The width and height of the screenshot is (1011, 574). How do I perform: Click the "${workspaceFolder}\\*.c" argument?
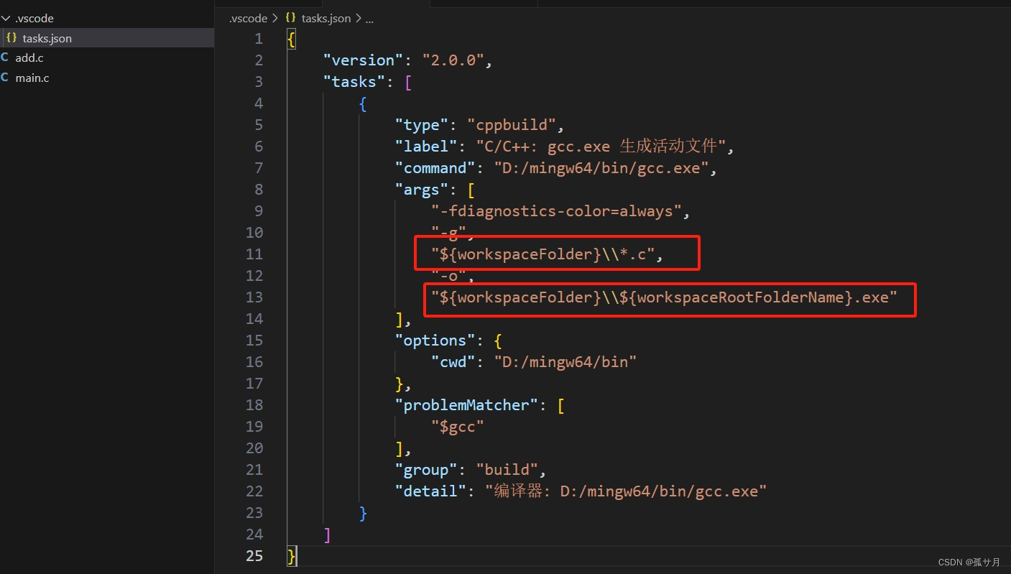point(543,254)
